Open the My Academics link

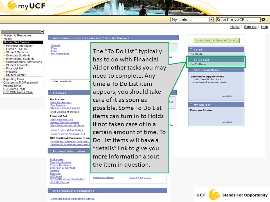(60, 54)
